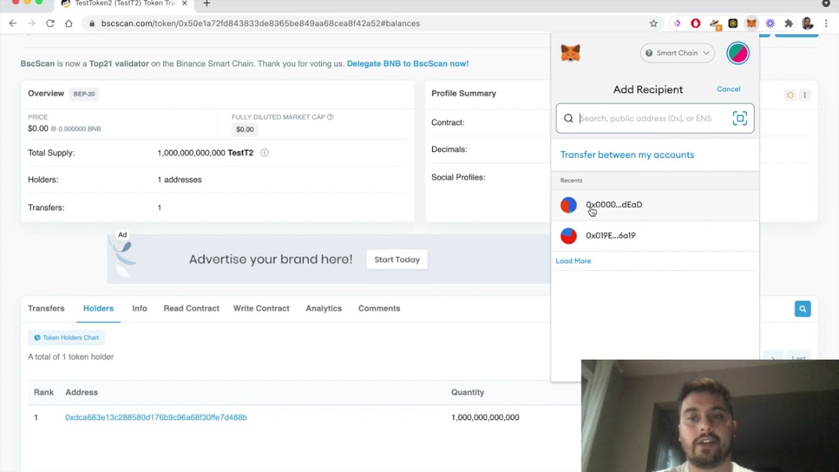Scan a QR code for recipient address
Screen dimensions: 839x472
739,118
